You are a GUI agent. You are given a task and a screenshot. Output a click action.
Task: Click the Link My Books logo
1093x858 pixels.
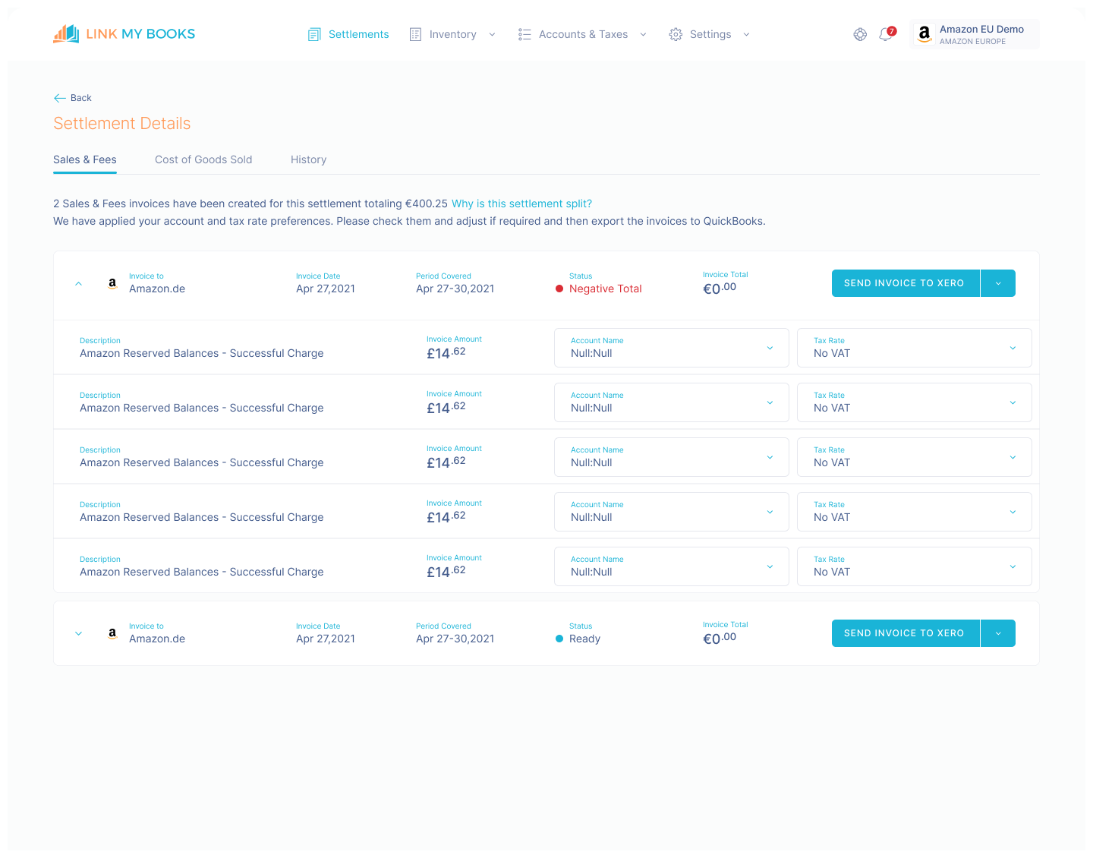tap(124, 34)
